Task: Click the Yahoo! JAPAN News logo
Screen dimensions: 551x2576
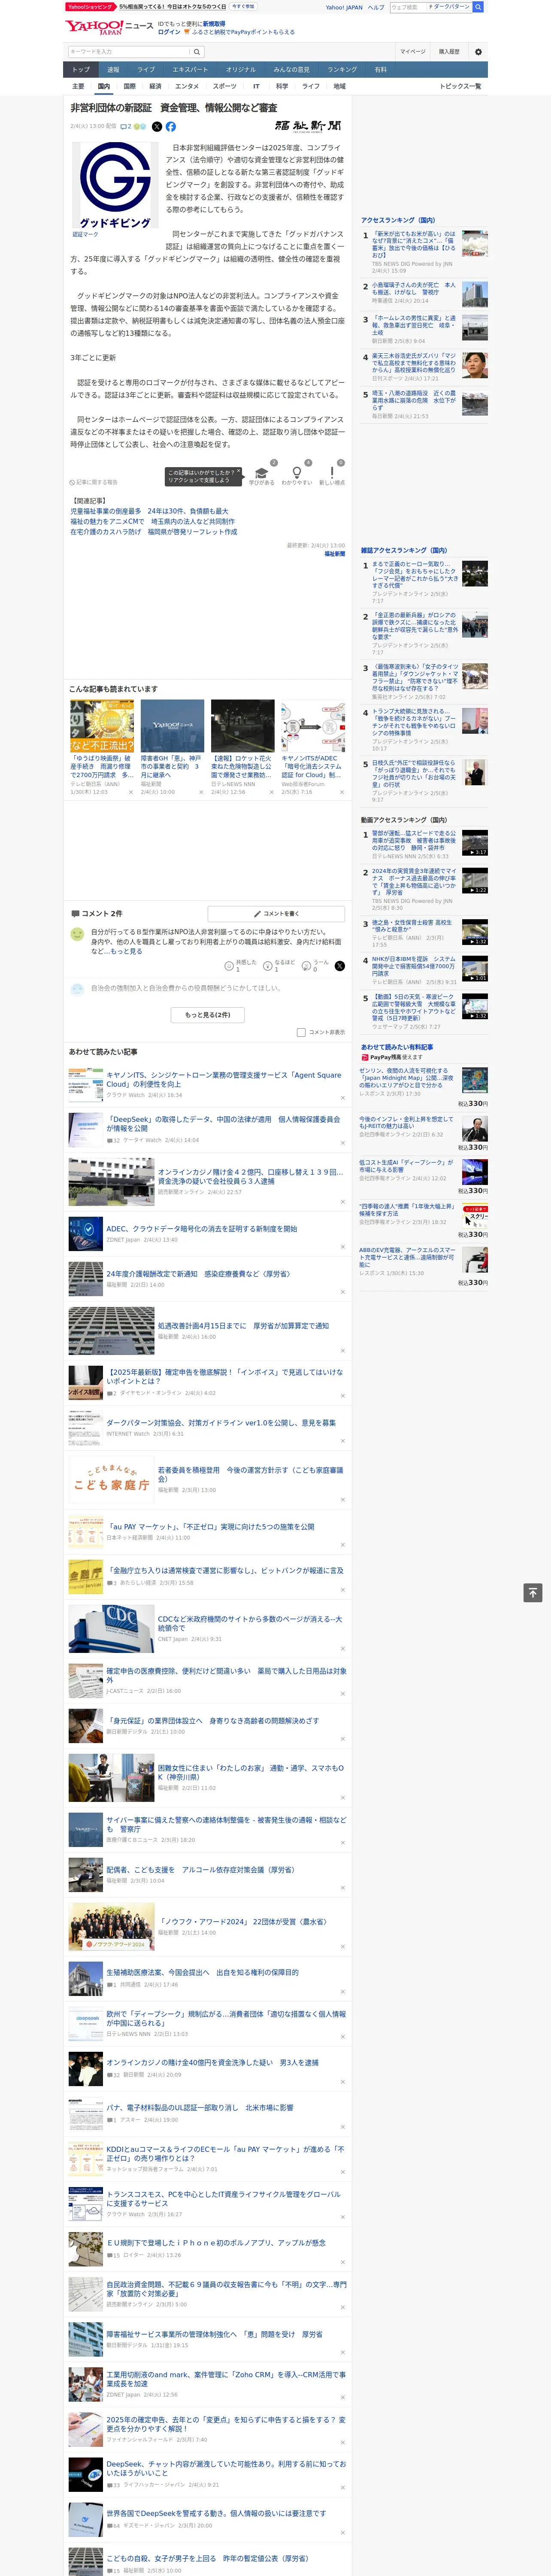Action: [x=108, y=27]
